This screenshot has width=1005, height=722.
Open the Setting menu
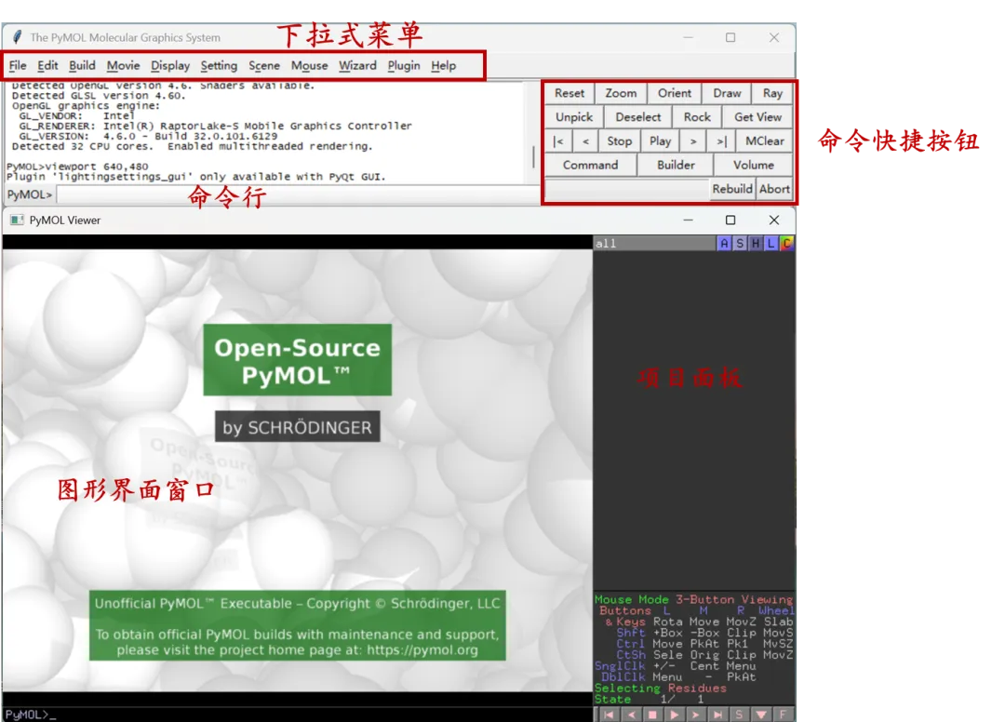coord(219,65)
